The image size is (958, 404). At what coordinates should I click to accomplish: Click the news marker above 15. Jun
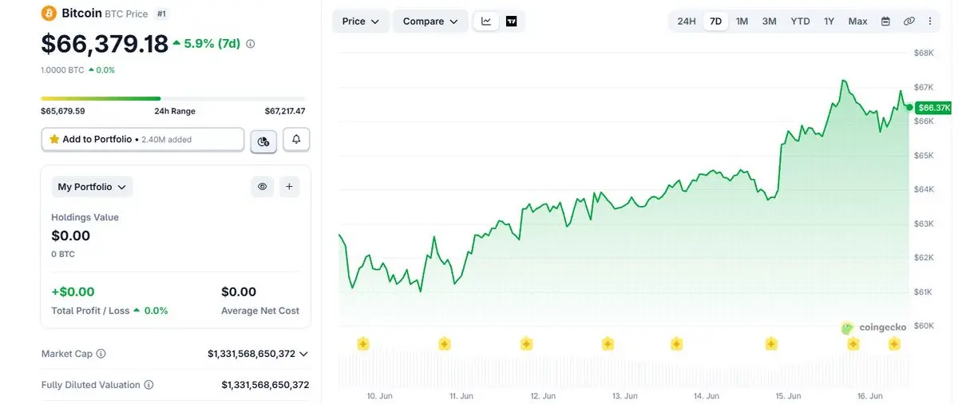pyautogui.click(x=771, y=344)
